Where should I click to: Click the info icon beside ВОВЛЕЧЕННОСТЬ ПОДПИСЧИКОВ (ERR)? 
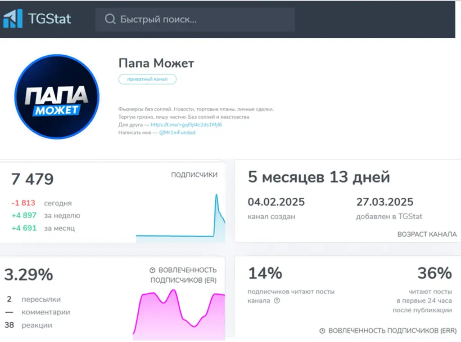tap(322, 331)
